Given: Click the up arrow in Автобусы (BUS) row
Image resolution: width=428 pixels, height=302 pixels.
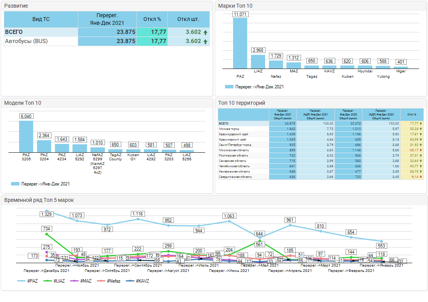Looking at the screenshot, I should pos(205,42).
